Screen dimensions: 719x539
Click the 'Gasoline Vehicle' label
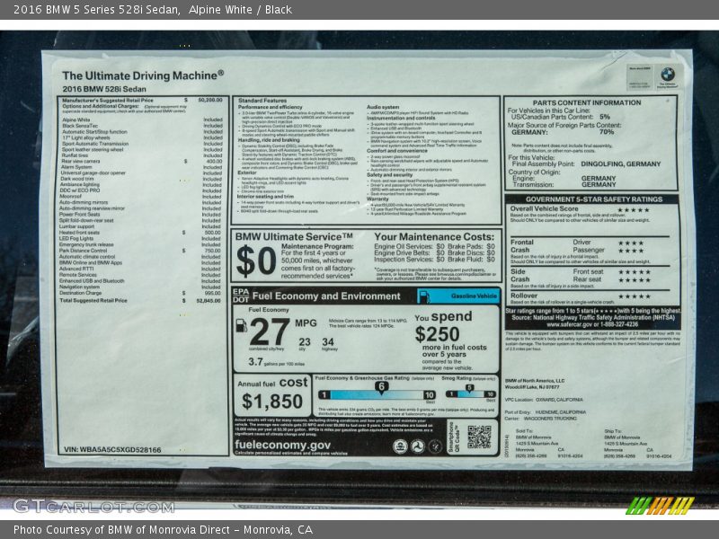(x=474, y=296)
